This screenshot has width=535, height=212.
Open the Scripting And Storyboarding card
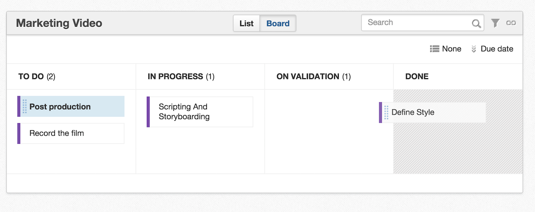coord(200,112)
